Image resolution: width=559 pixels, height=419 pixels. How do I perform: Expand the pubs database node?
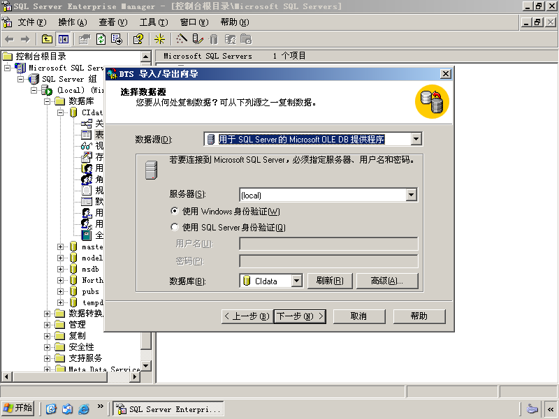pos(60,291)
